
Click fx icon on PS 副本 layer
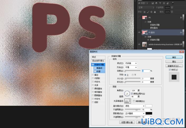(x=181, y=32)
